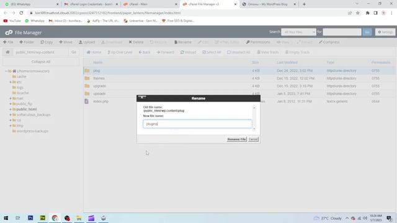Click the search text input field
Viewport: 397px width, 223px height.
point(342,32)
